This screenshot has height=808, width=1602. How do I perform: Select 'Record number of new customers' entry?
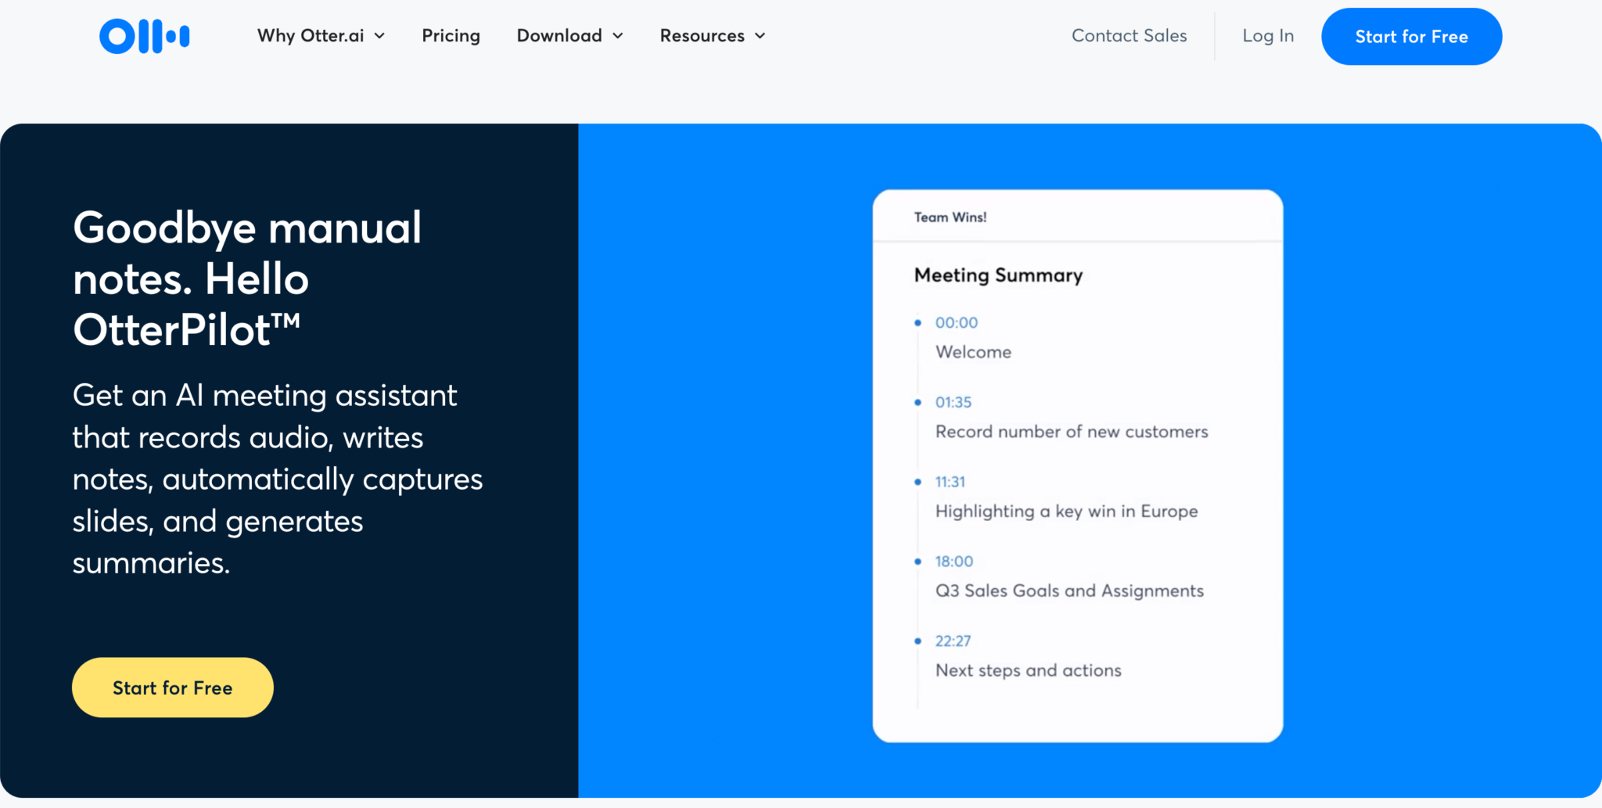(1071, 431)
